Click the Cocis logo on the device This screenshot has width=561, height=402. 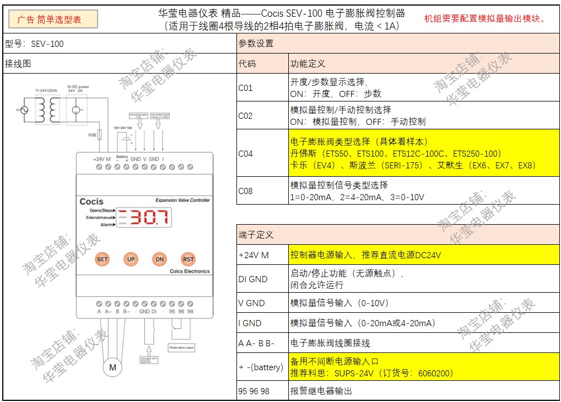pos(91,201)
